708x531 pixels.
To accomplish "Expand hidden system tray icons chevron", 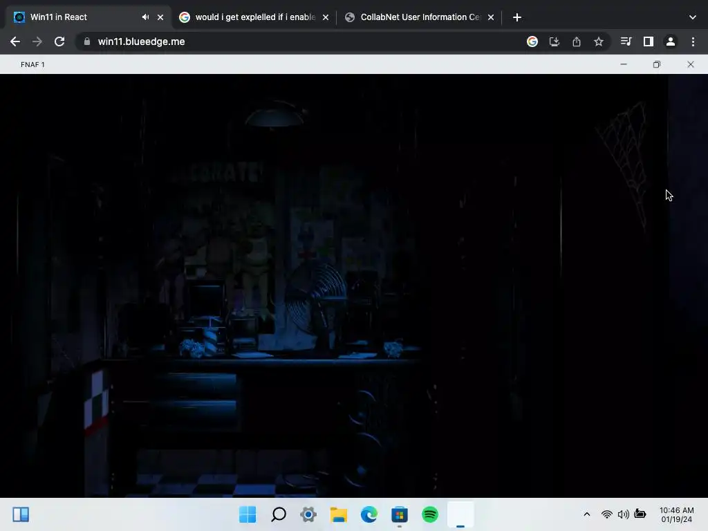I will pos(586,514).
